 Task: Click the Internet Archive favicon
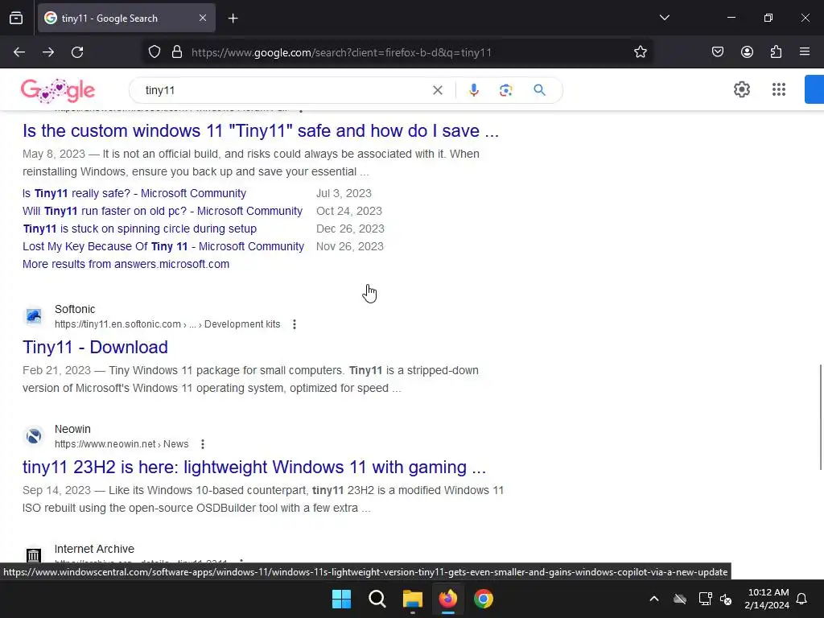click(34, 555)
